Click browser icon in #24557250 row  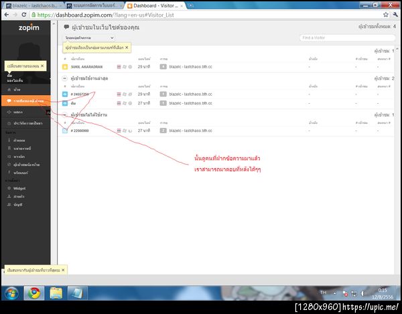(130, 94)
